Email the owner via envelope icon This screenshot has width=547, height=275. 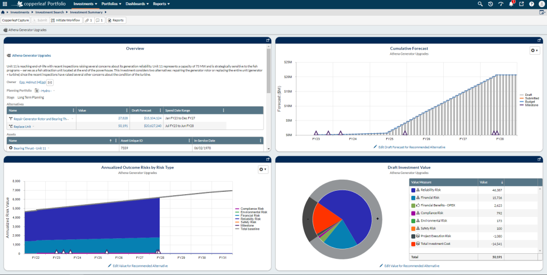50,82
